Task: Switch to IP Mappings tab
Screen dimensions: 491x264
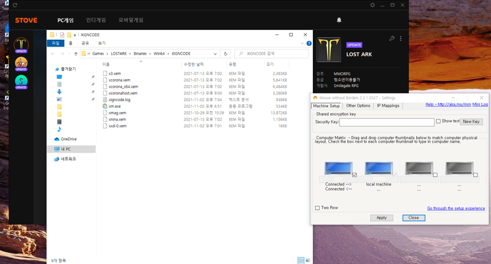Action: click(388, 106)
